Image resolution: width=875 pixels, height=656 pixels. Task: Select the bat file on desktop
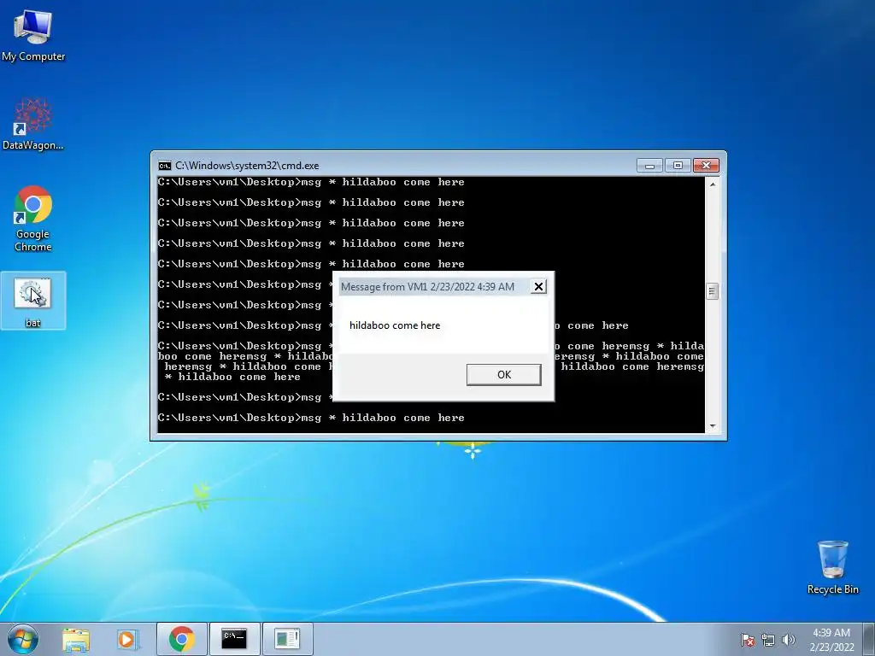[x=33, y=302]
